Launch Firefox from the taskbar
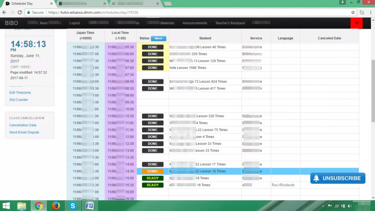This screenshot has width=375, height=211. pos(56,206)
